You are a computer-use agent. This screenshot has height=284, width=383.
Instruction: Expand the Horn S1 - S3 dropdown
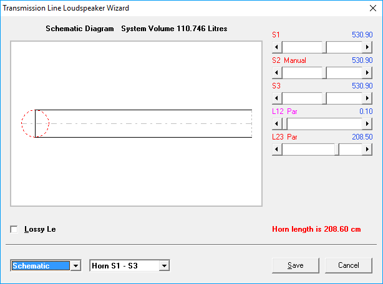pos(164,266)
